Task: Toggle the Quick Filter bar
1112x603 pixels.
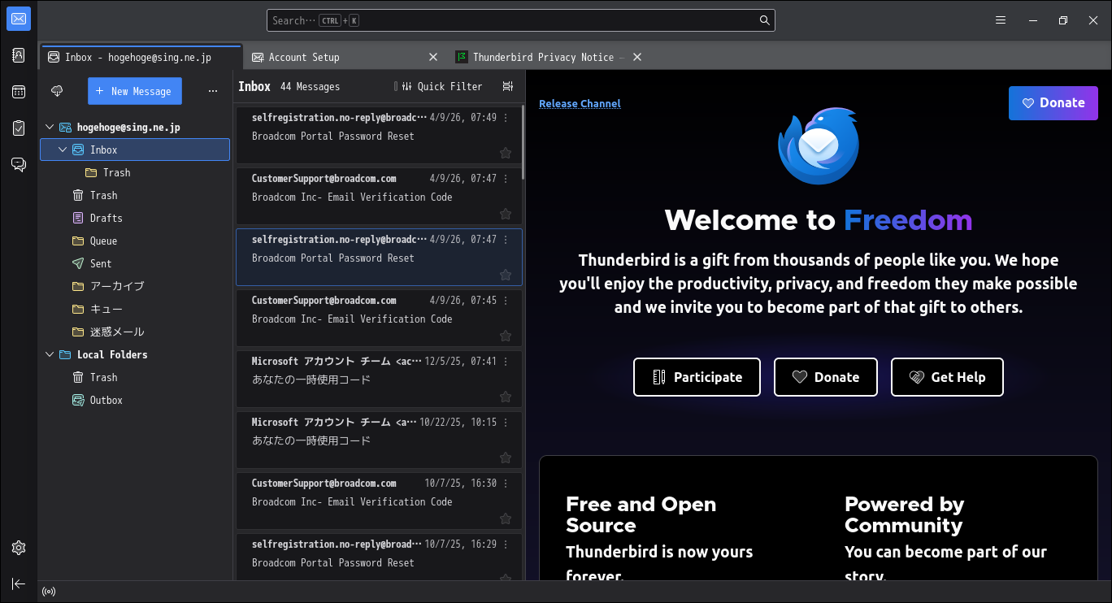Action: coord(443,87)
